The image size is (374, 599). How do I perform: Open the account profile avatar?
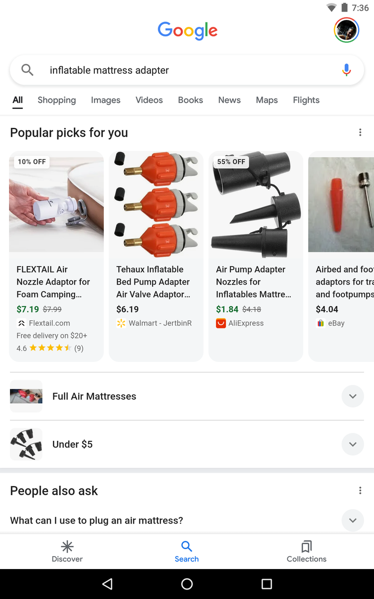pos(346,30)
